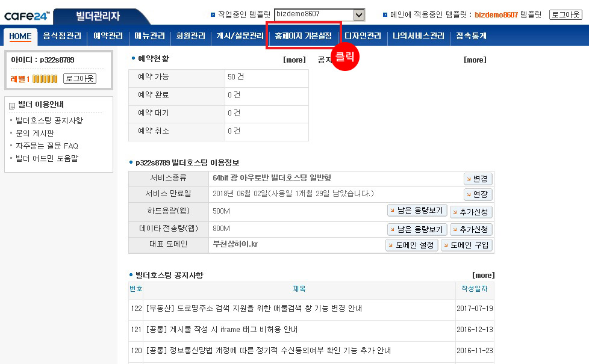
Task: Open 홈페이지 기본설정 menu
Action: pos(303,36)
